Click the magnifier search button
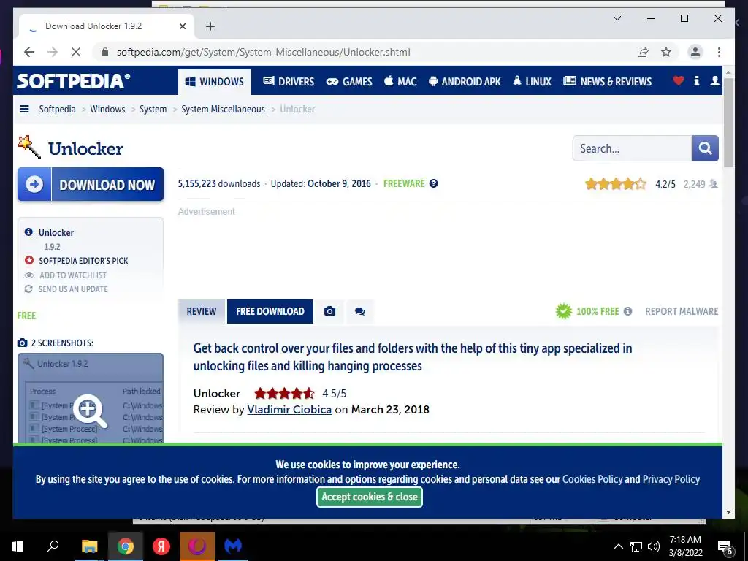 pyautogui.click(x=705, y=148)
